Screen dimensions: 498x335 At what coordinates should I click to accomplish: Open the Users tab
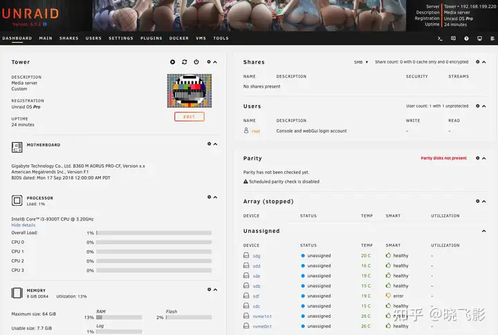pyautogui.click(x=93, y=38)
